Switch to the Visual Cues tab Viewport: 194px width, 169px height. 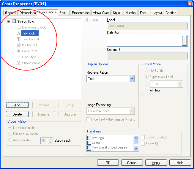[x=101, y=12]
